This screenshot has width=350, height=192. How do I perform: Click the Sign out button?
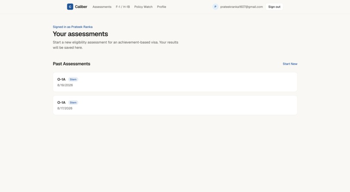tap(274, 6)
